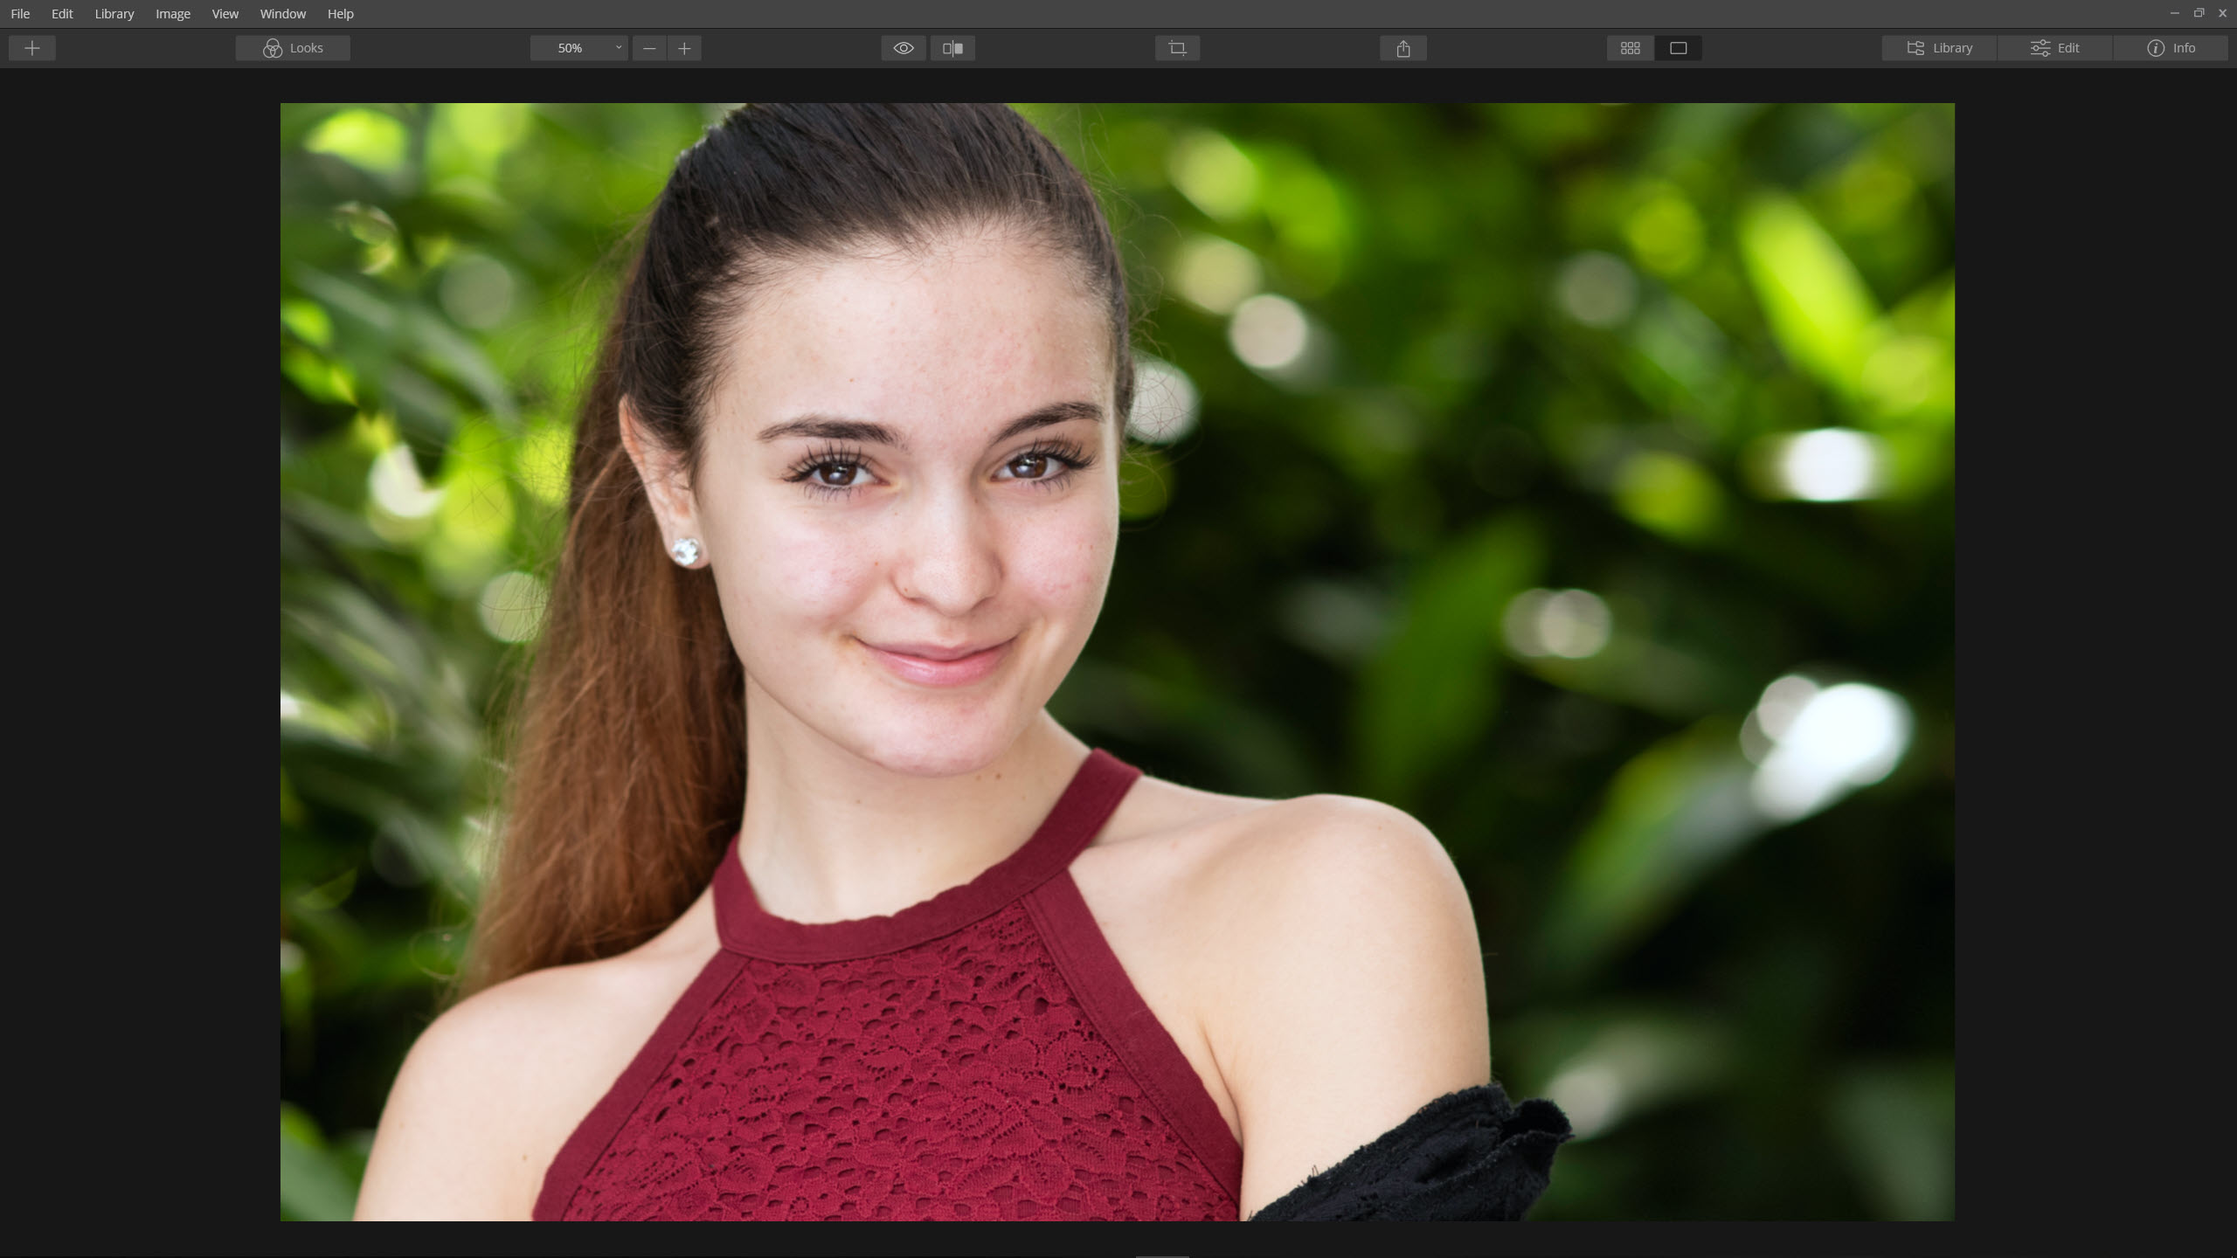Zoom out with minus button
The width and height of the screenshot is (2237, 1258).
point(649,48)
